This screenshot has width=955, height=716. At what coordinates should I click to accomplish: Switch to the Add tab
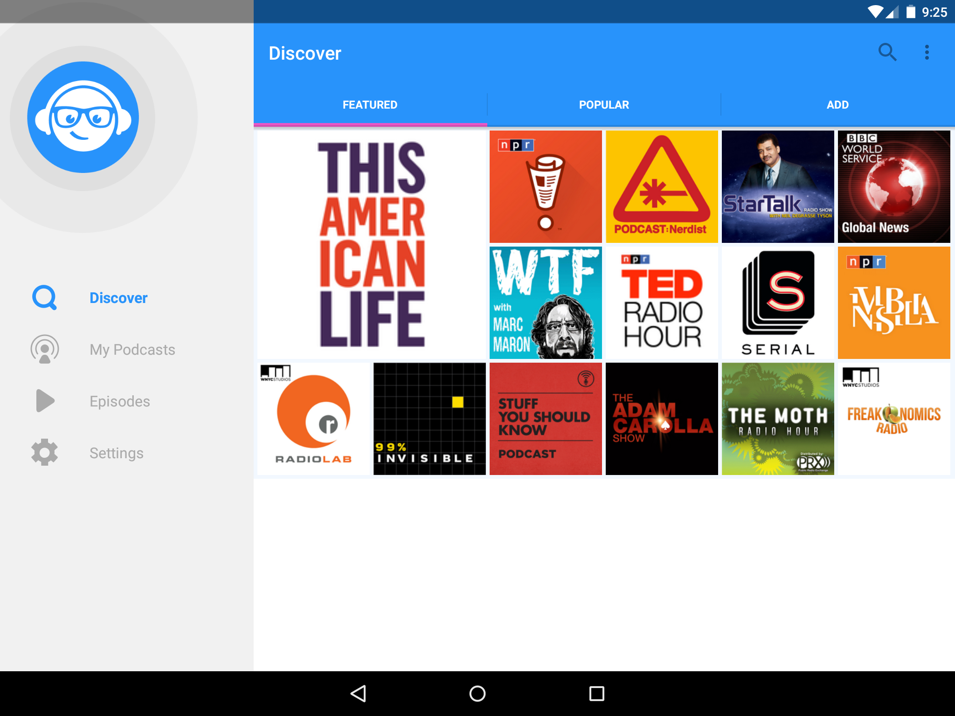pos(838,105)
